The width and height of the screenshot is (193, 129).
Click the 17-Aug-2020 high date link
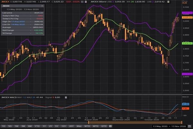pyautogui.click(x=18, y=21)
